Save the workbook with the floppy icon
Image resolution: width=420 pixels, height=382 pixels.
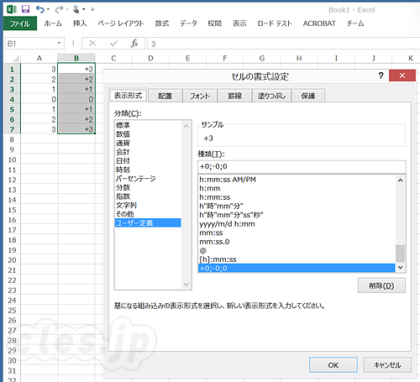[x=25, y=9]
